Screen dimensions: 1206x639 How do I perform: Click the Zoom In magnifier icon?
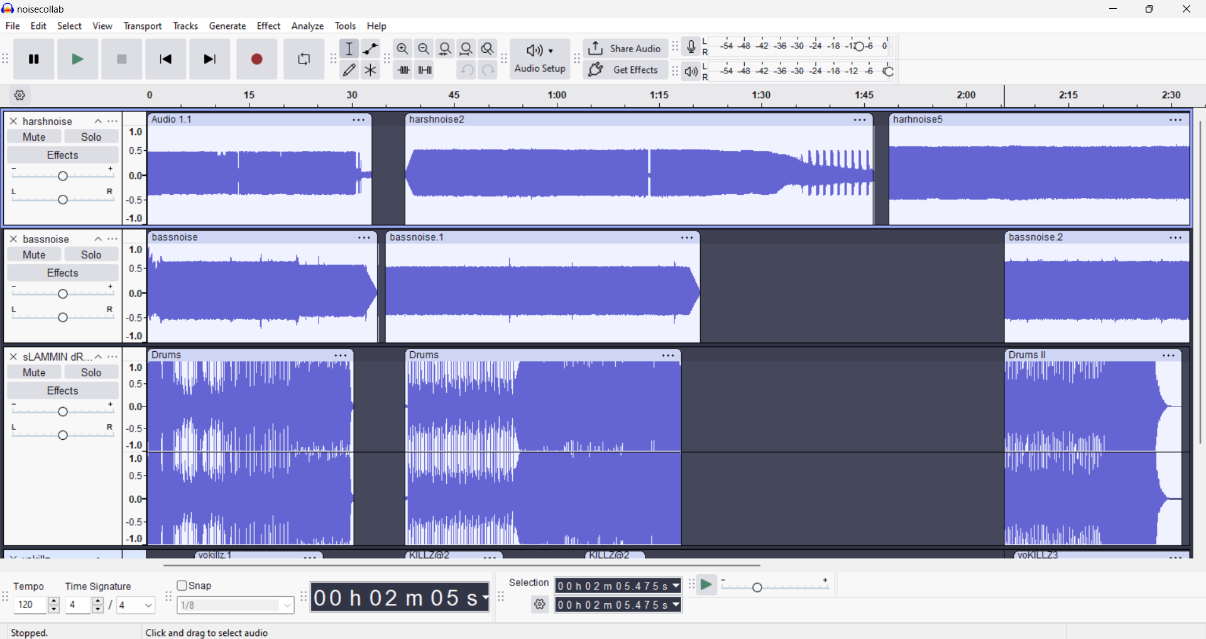pyautogui.click(x=403, y=49)
